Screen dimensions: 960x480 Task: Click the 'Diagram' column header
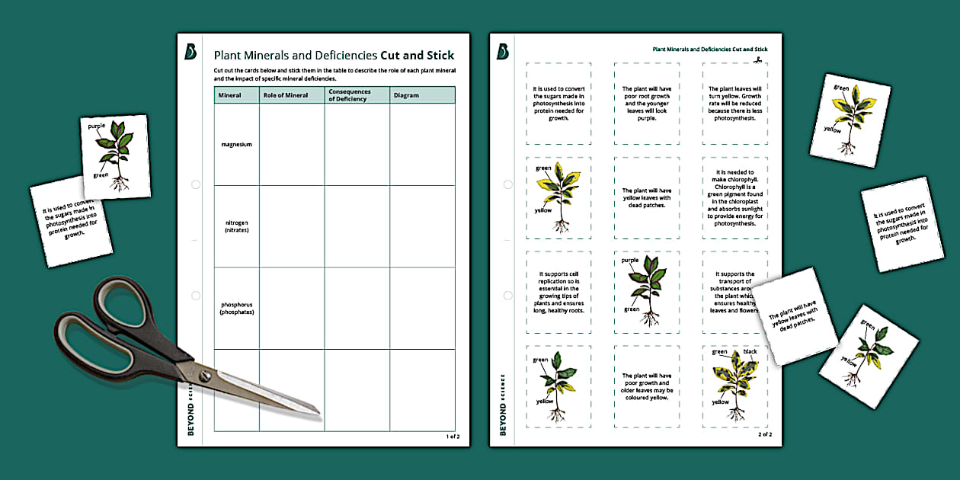[407, 95]
